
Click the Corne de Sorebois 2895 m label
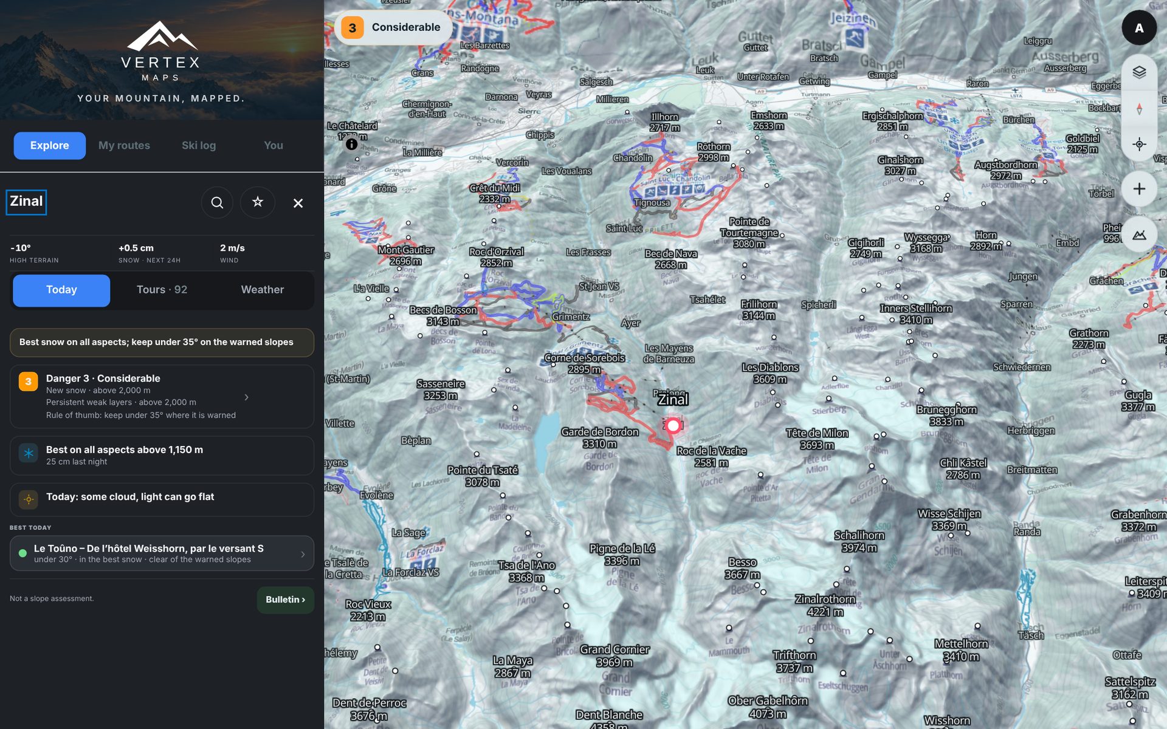tap(584, 363)
